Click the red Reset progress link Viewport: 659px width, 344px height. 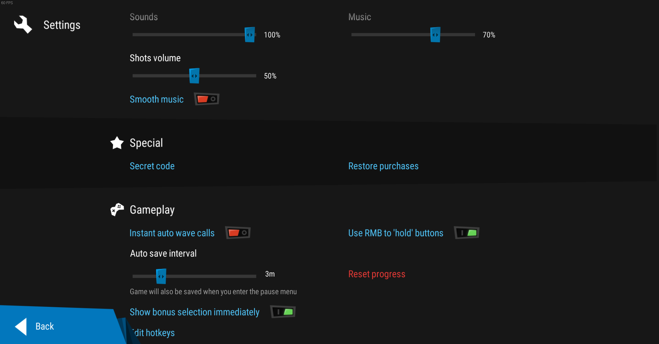coord(377,274)
